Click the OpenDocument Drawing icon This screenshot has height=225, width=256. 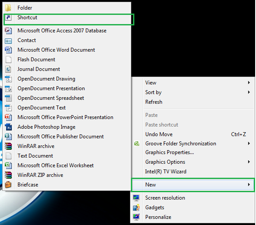[x=8, y=79]
